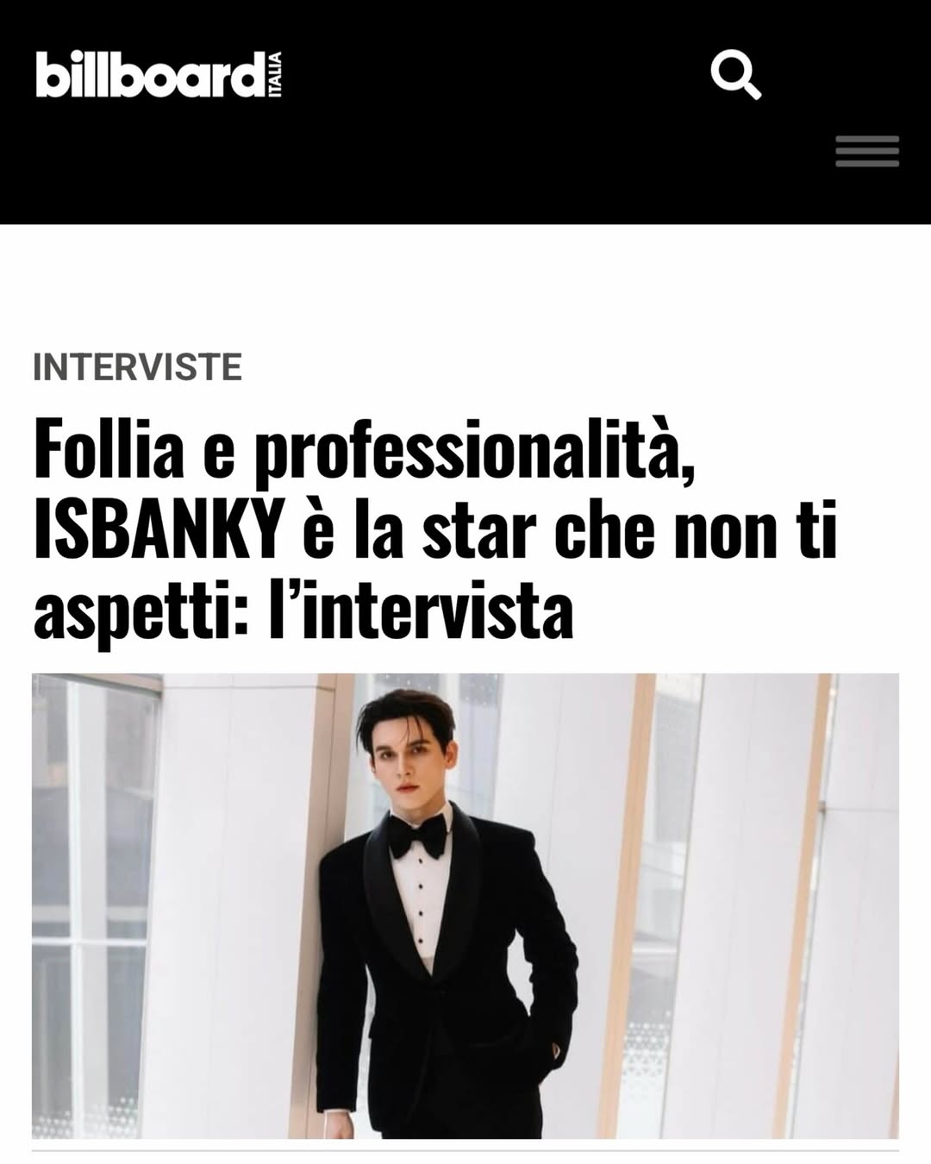Viewport: 931px width, 1164px height.
Task: Show navigation using the menu lines icon
Action: [x=867, y=151]
